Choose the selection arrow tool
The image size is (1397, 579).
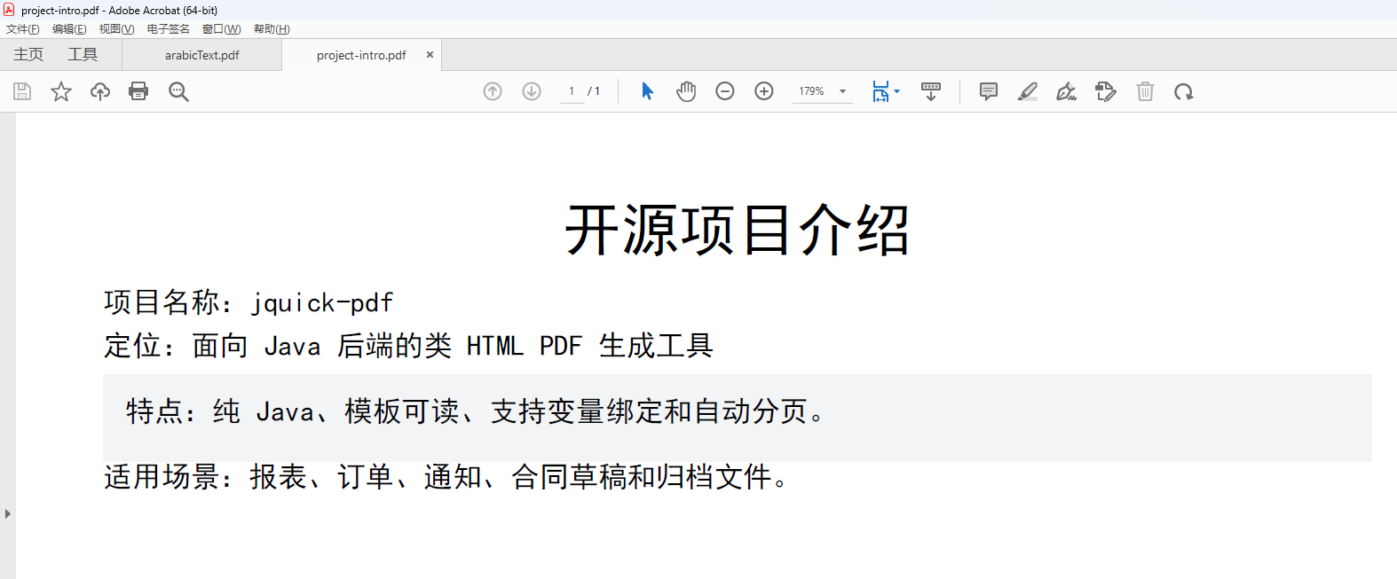click(647, 91)
